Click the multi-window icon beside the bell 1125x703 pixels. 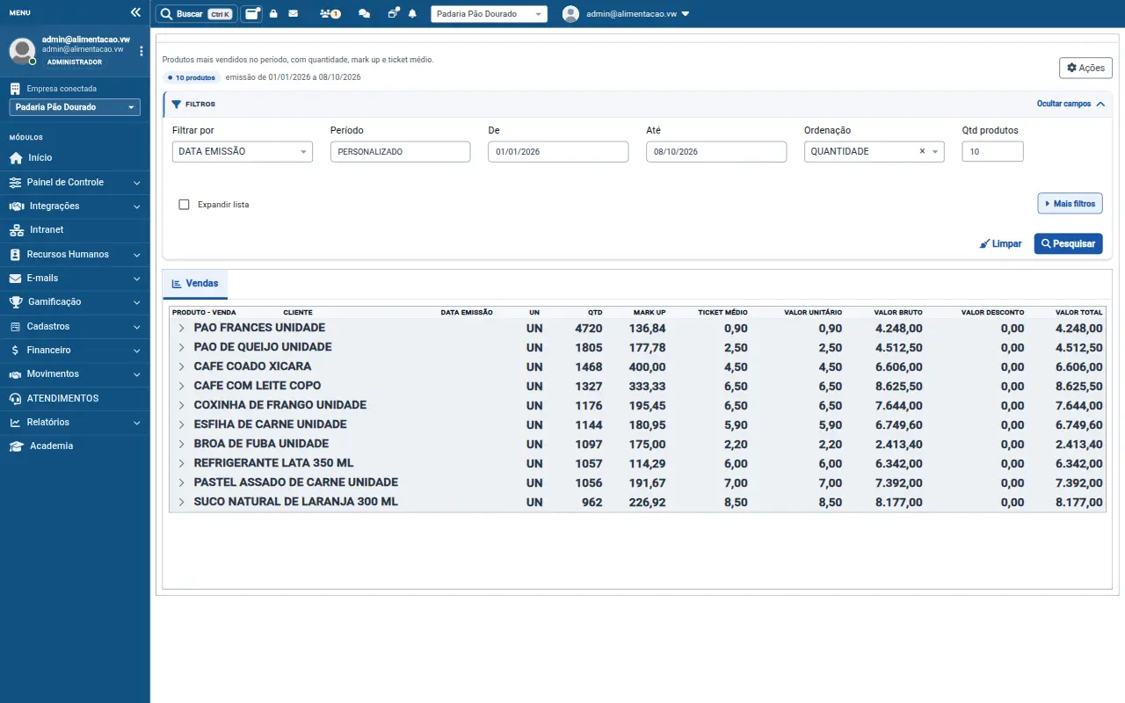point(393,13)
